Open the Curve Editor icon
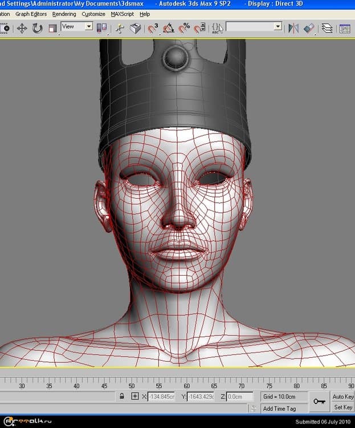This screenshot has width=355, height=428. 345,28
